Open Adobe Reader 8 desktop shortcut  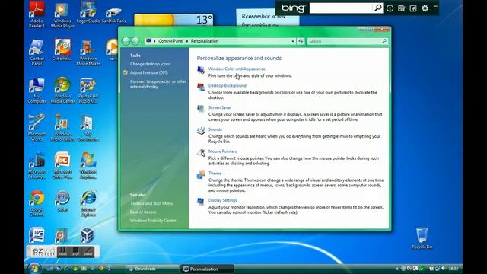coord(37,14)
